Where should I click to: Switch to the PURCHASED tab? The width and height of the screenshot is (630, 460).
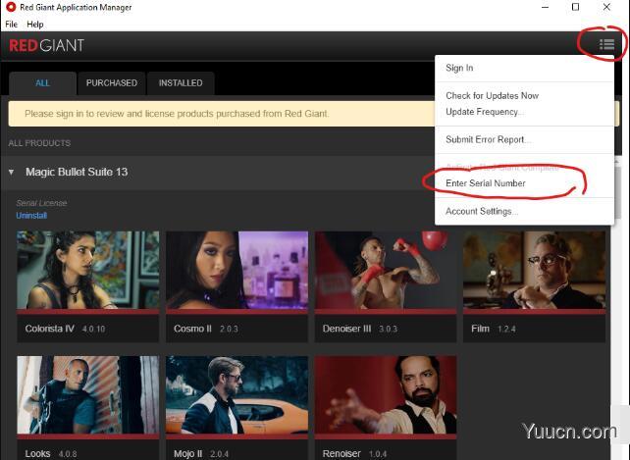(112, 83)
